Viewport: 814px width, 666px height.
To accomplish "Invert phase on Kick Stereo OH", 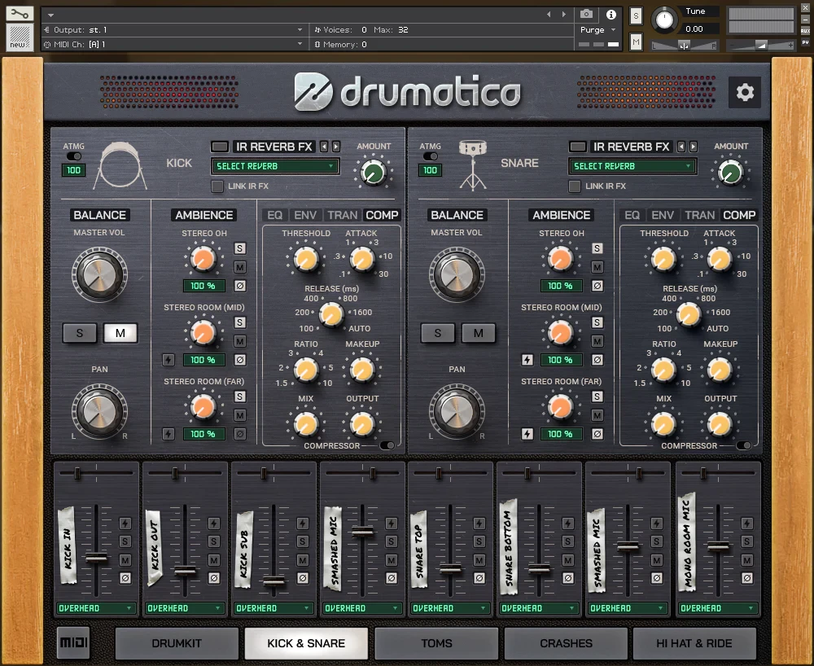I will point(240,286).
